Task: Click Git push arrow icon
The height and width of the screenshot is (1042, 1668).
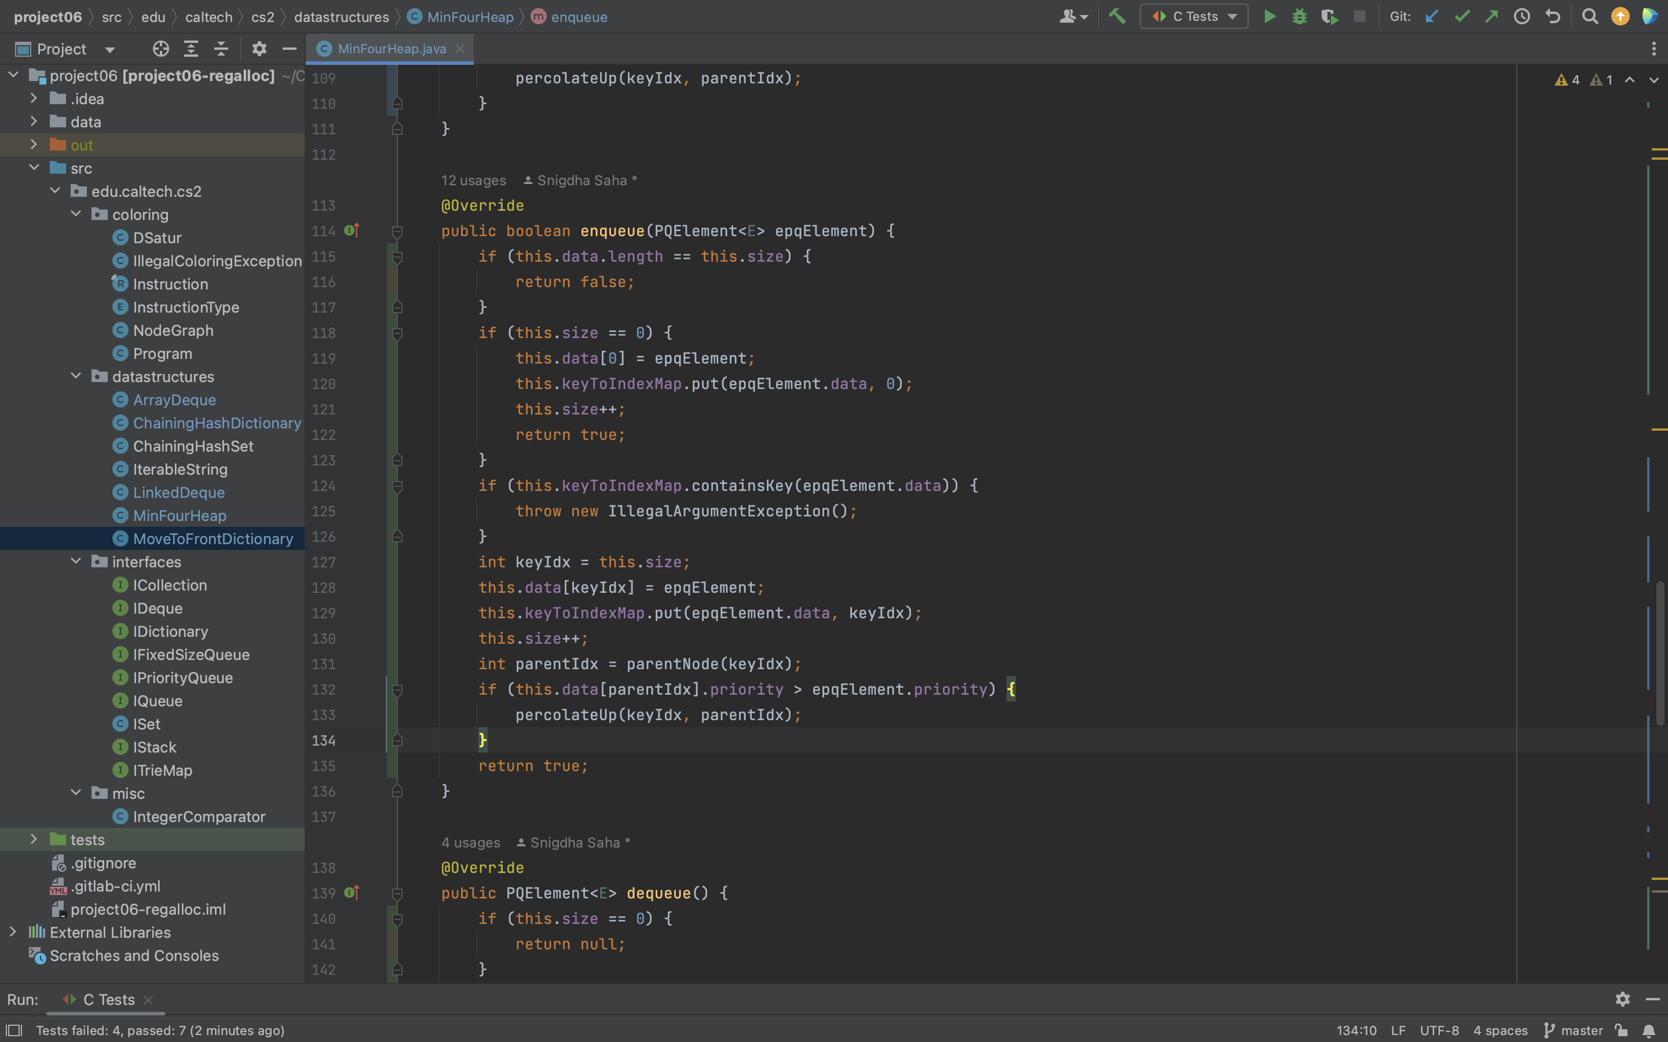Action: pos(1491,16)
